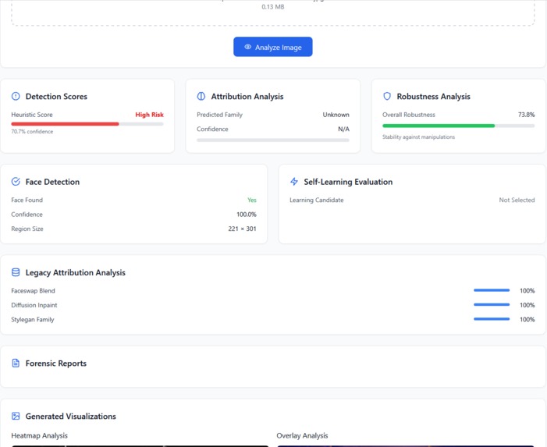
Task: Click the 'Self-Learning Evaluation' heading
Action: 348,181
